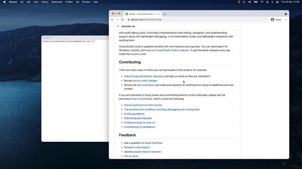Open the How to Contribute link

pyautogui.click(x=142, y=99)
